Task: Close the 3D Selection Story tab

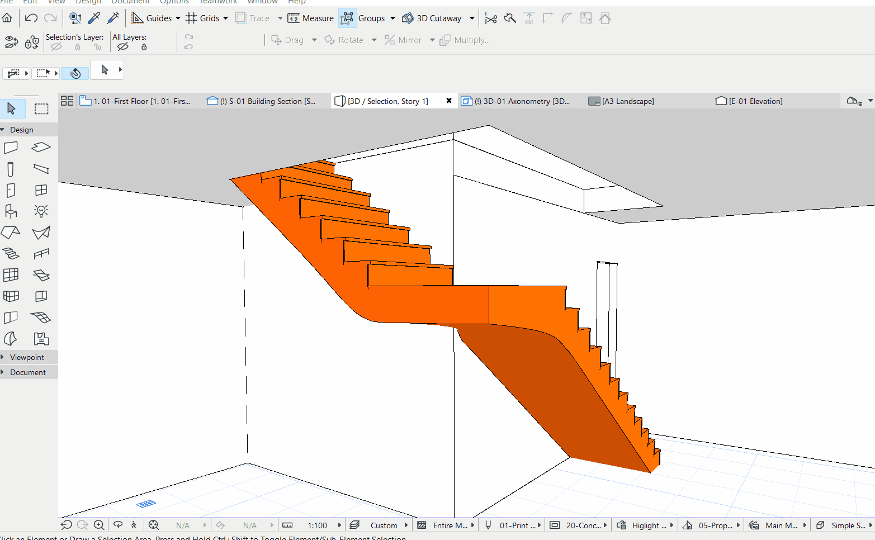Action: click(449, 101)
